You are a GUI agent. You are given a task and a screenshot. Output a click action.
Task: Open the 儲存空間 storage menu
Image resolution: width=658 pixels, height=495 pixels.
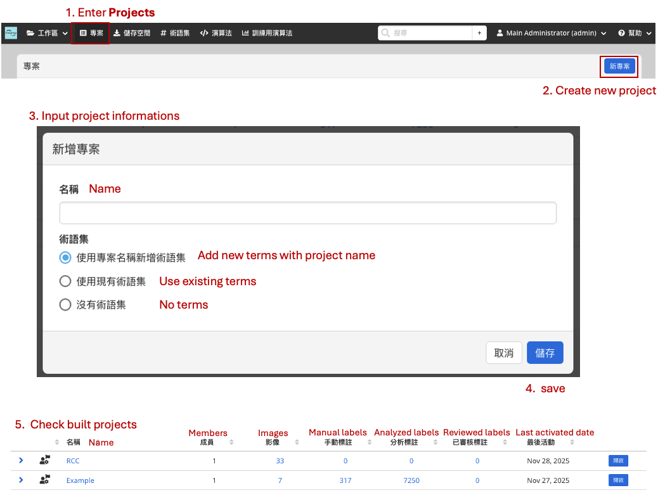click(132, 33)
